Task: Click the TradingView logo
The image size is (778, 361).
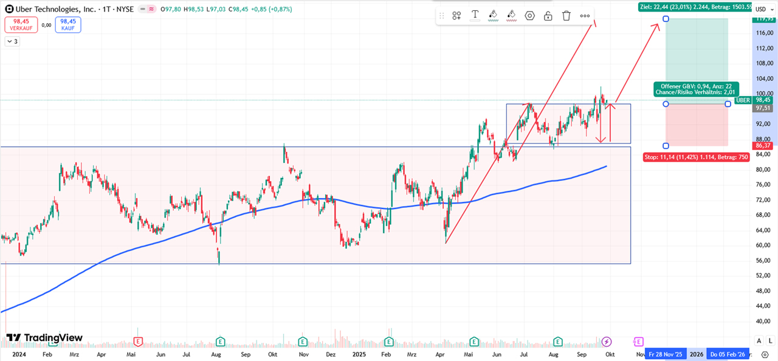Action: 44,338
